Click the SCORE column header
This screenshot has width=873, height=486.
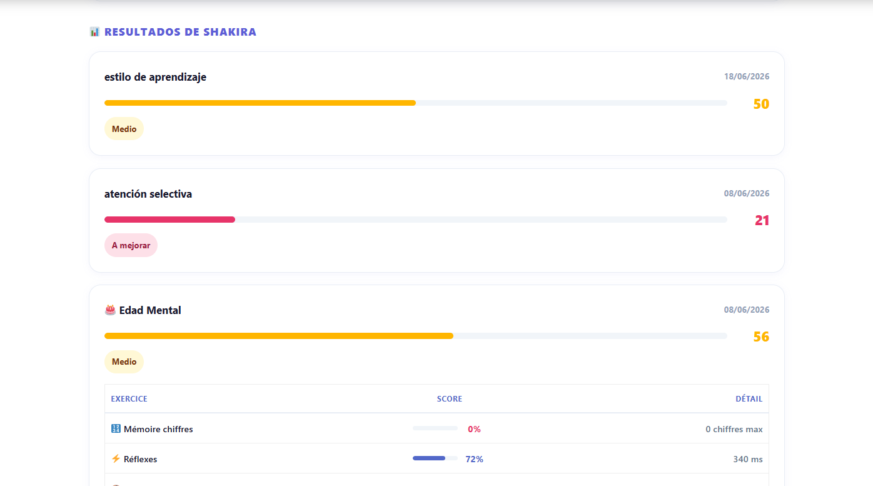coord(450,399)
